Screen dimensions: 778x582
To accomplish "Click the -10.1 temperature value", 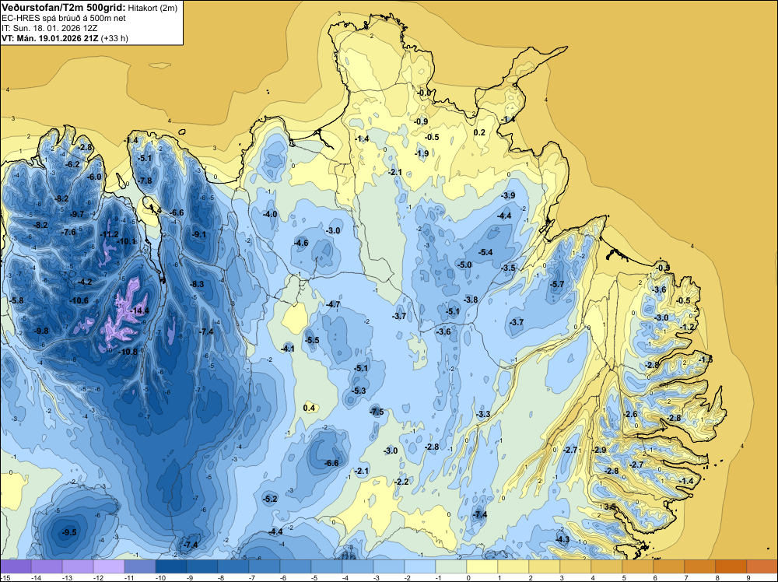I will [x=127, y=242].
